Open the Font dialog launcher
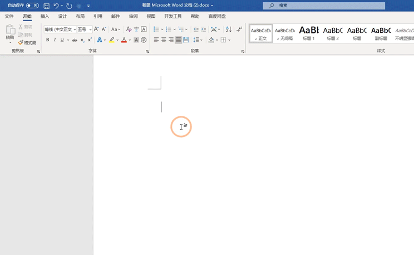This screenshot has height=255, width=414. click(x=147, y=52)
